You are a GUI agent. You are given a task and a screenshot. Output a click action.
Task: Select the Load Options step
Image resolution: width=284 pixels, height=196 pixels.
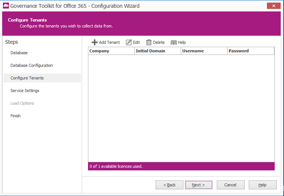pos(22,103)
